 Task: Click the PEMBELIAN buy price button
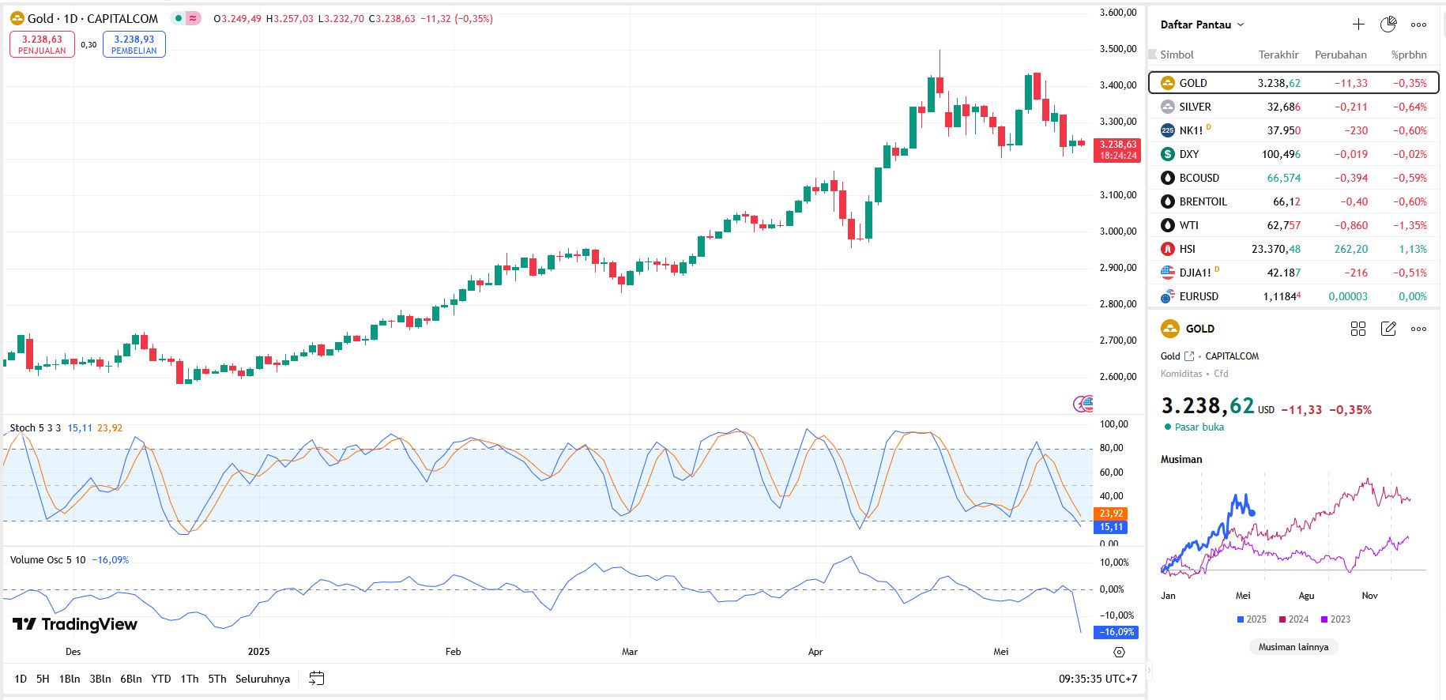pyautogui.click(x=134, y=44)
